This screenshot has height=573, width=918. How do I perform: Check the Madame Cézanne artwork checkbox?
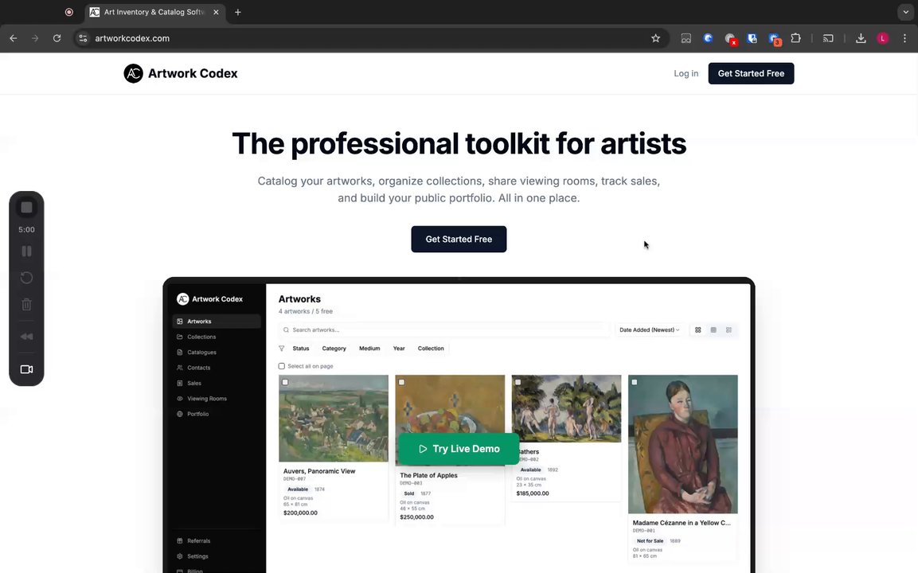pos(634,382)
